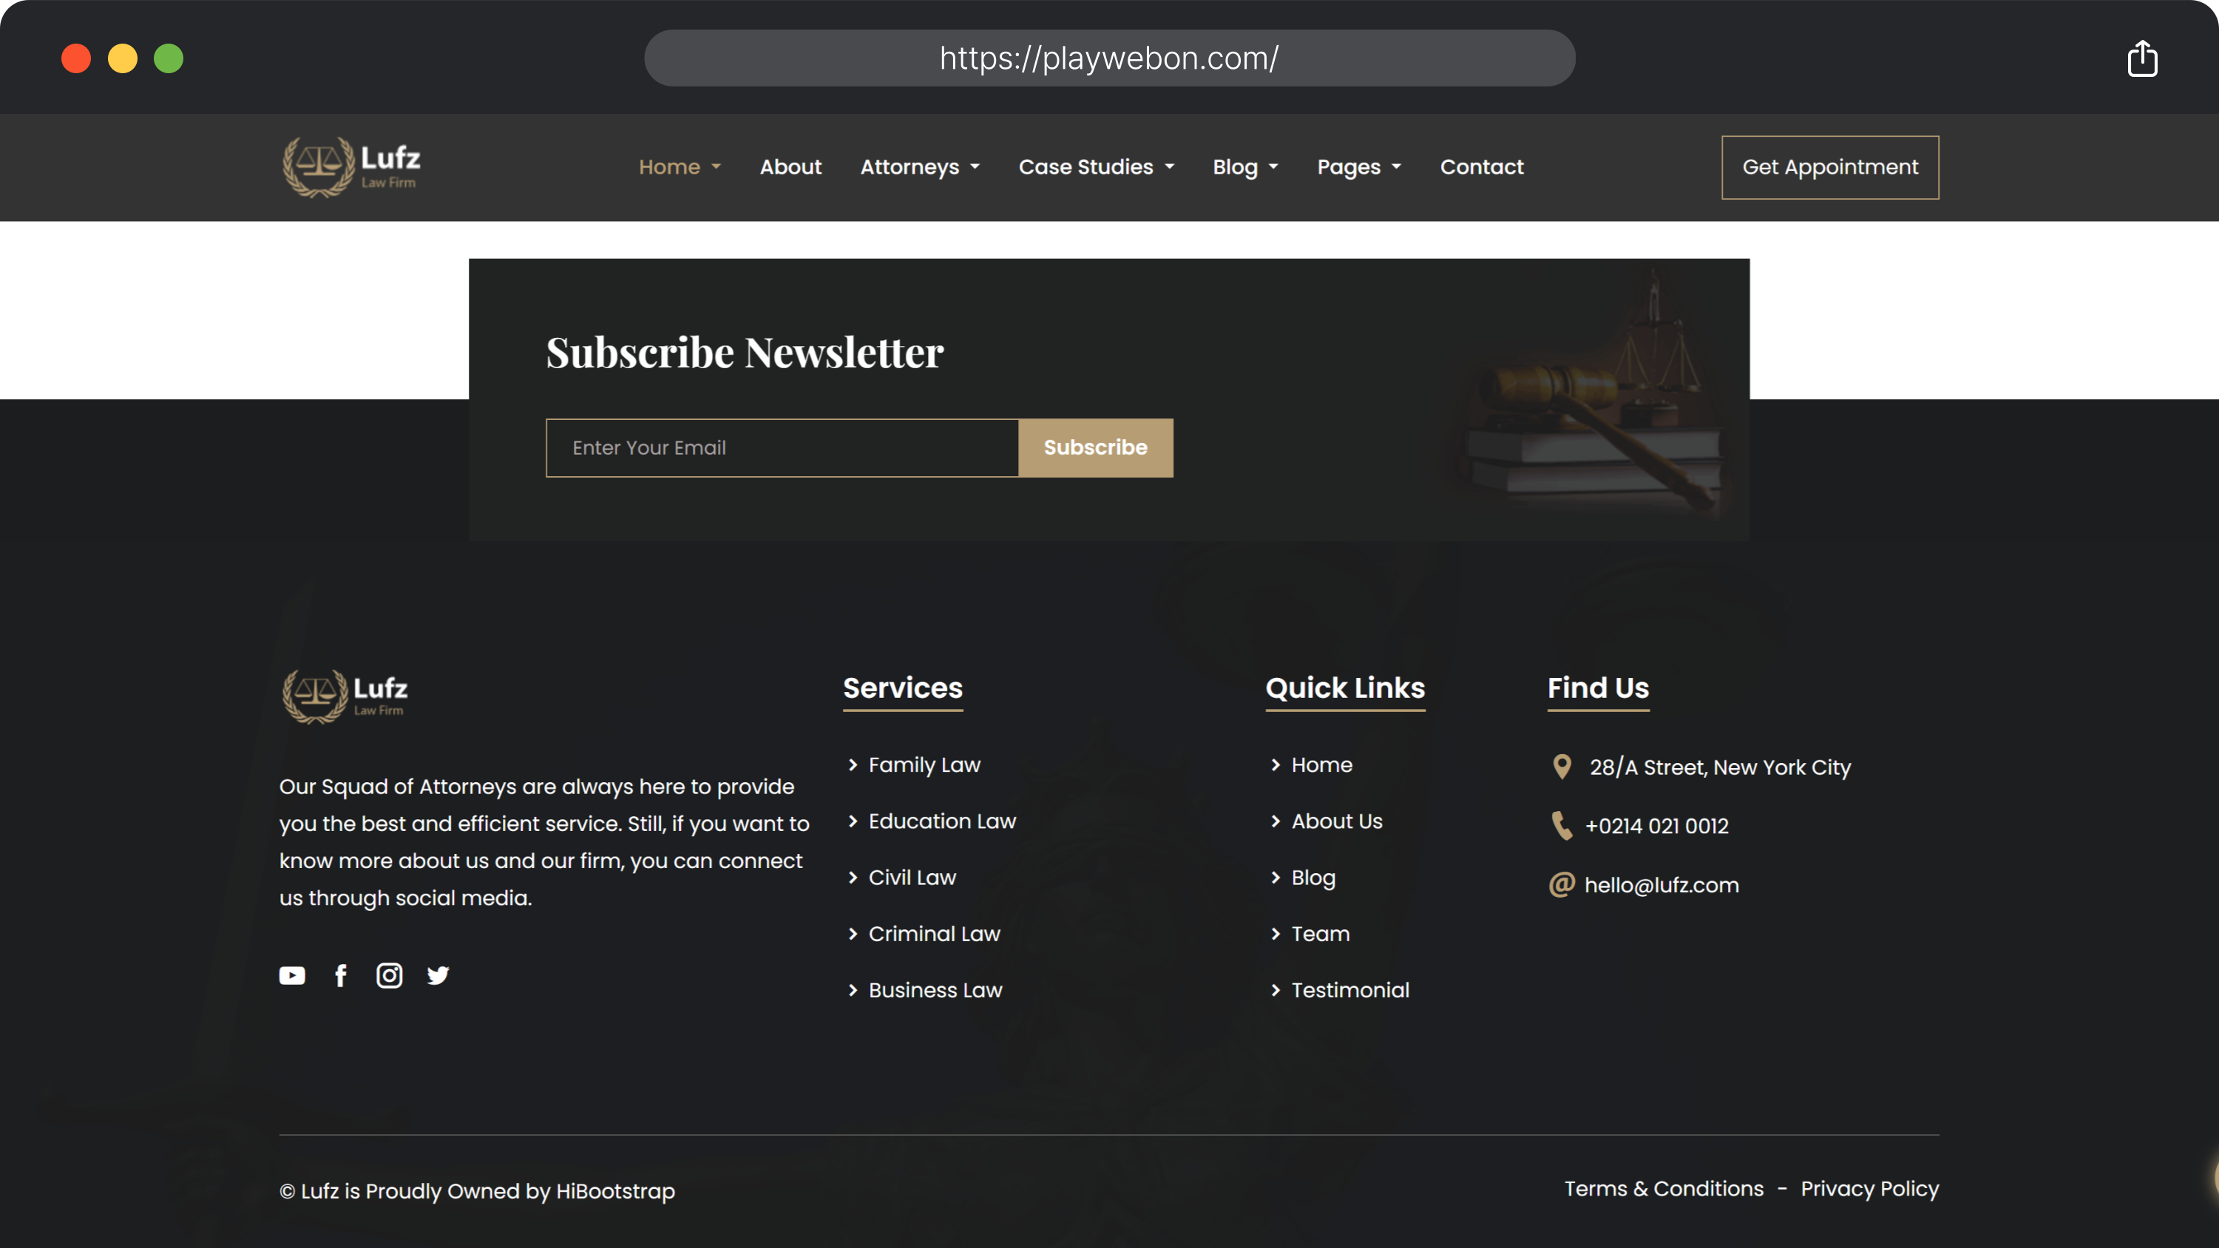Expand the Attorneys dropdown menu
The width and height of the screenshot is (2219, 1248).
pos(920,167)
